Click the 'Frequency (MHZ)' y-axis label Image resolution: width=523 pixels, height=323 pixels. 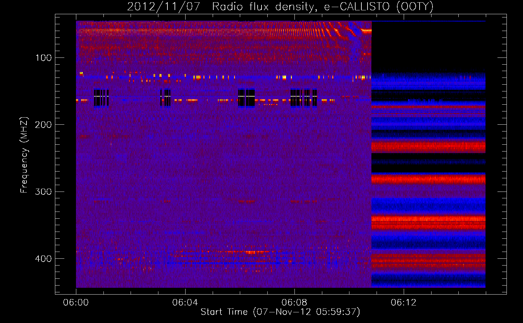(x=24, y=155)
